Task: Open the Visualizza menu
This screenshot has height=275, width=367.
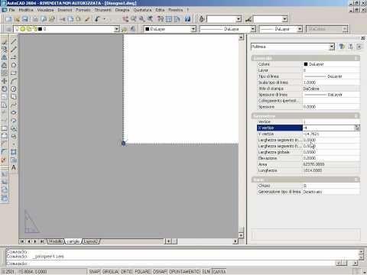Action: click(45, 10)
